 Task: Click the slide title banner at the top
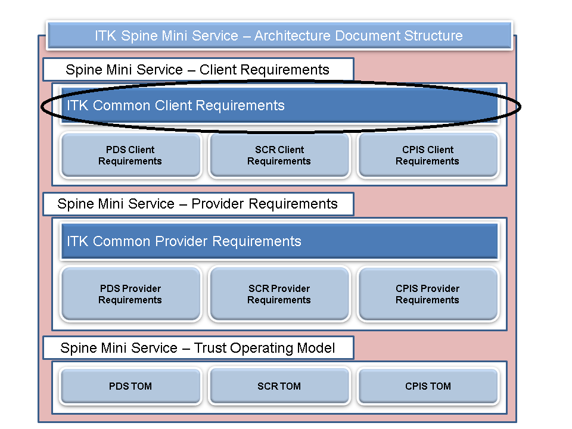pyautogui.click(x=278, y=35)
